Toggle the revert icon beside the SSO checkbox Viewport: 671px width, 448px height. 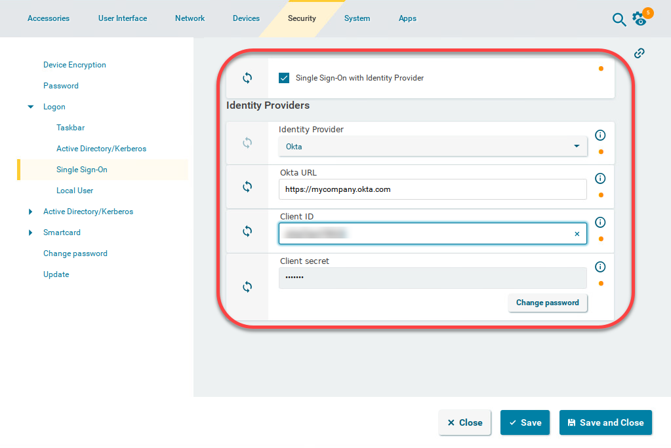point(247,77)
